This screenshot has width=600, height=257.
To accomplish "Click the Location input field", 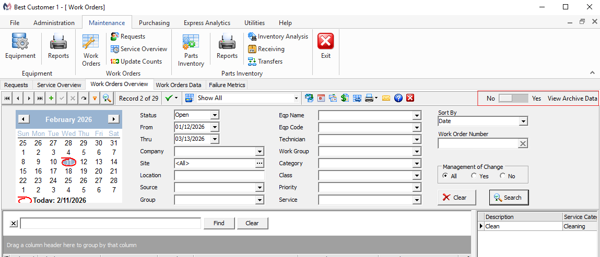I will click(x=219, y=176).
